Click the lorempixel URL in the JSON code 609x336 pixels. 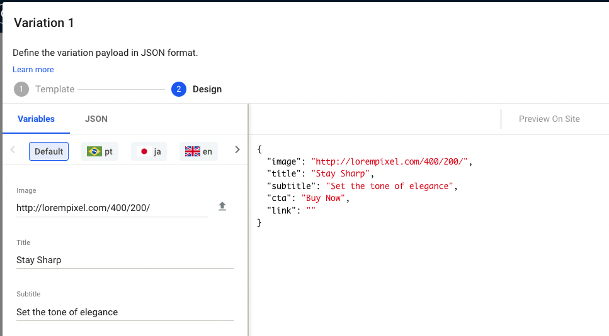pyautogui.click(x=389, y=161)
